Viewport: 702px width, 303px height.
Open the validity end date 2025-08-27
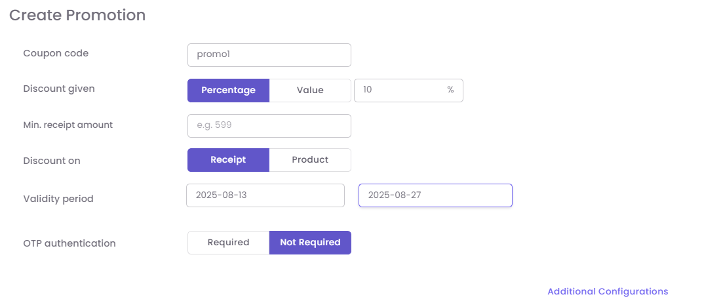pos(435,195)
